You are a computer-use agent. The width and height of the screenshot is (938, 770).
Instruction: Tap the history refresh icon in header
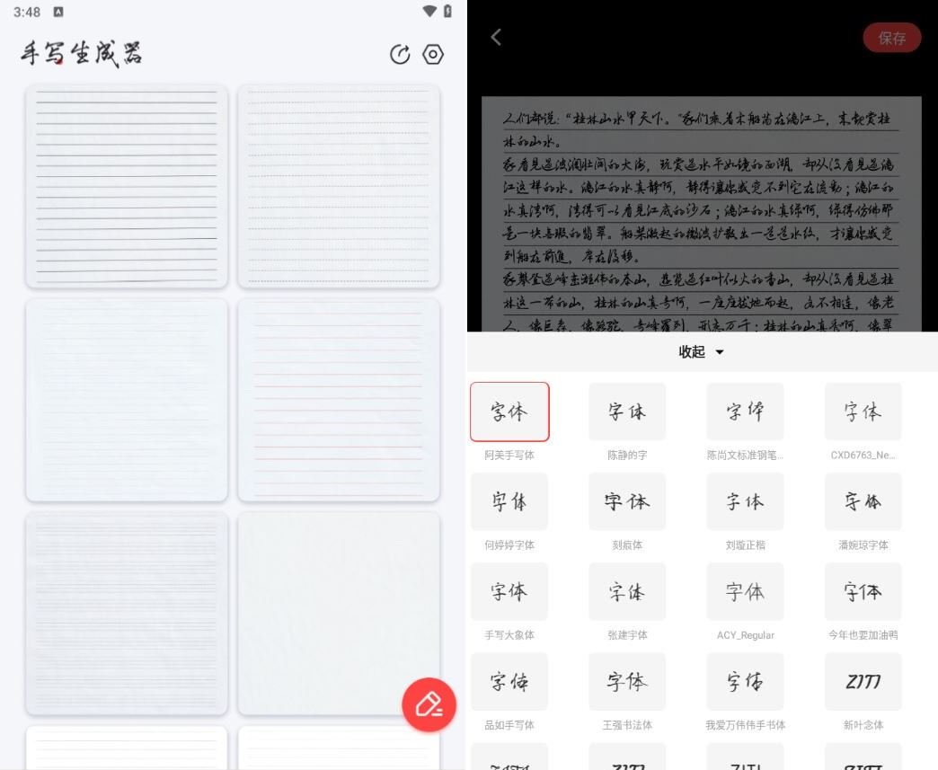[x=400, y=55]
